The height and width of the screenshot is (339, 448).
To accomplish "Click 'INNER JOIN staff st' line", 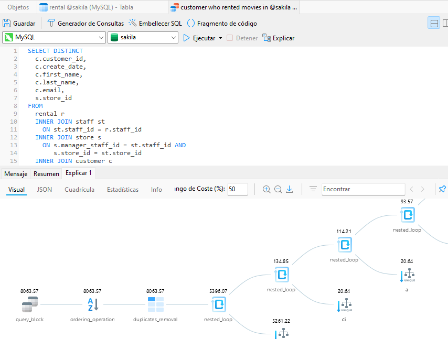I will click(70, 122).
